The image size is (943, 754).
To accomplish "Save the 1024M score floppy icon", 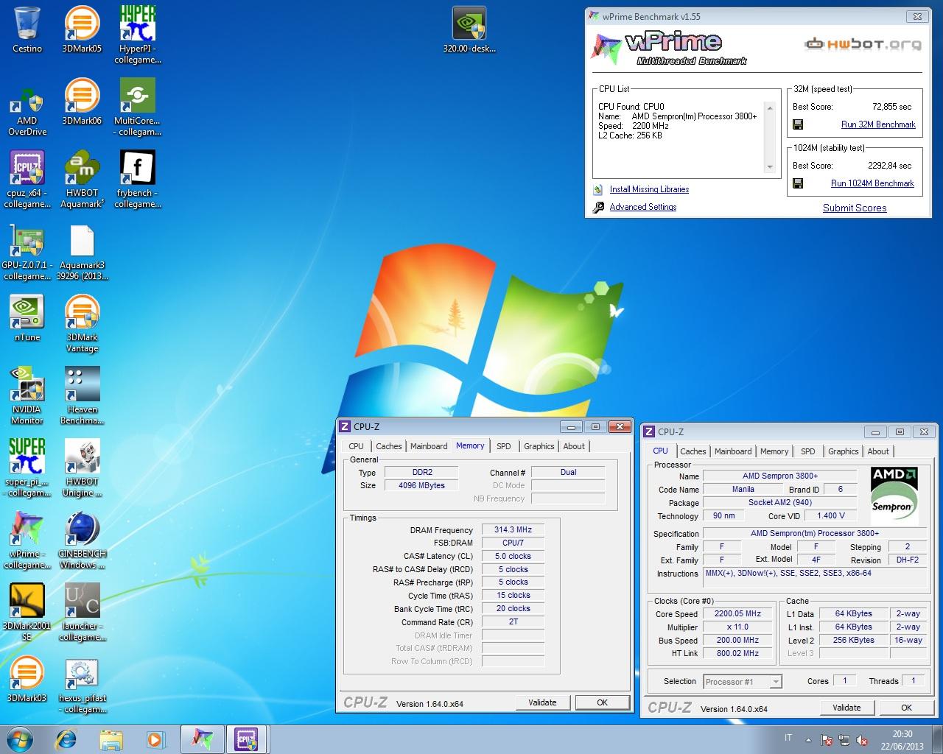I will click(798, 183).
